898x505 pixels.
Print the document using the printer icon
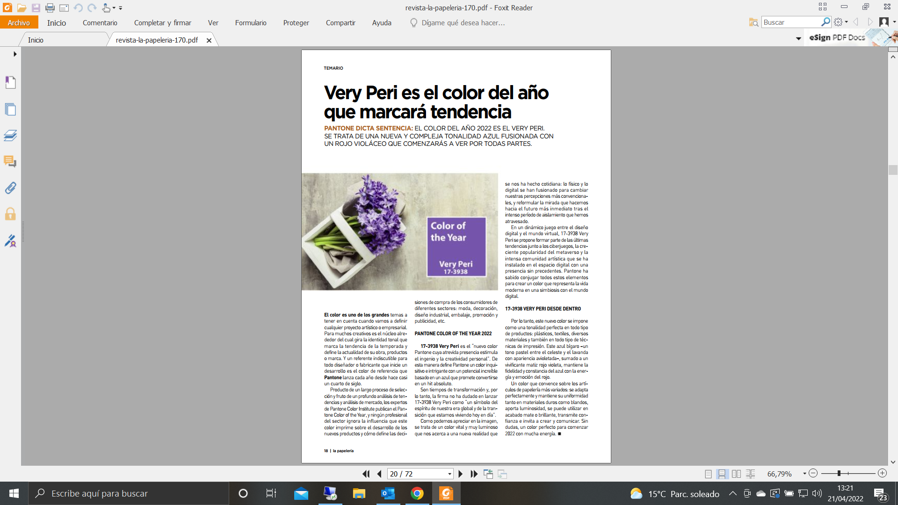[50, 7]
